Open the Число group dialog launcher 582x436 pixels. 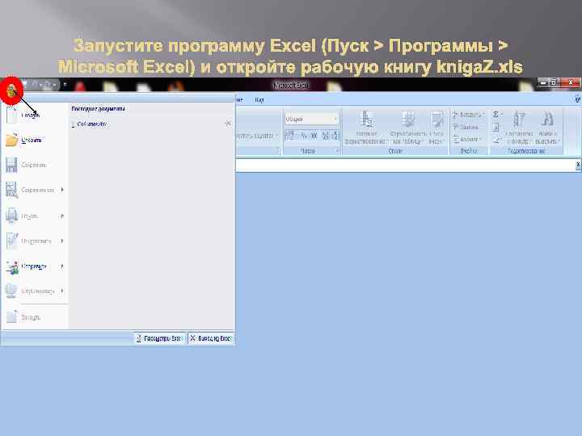click(x=337, y=151)
